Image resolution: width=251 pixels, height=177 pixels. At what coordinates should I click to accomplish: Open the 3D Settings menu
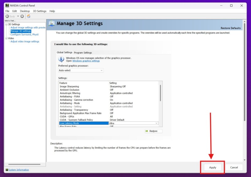coord(40,11)
